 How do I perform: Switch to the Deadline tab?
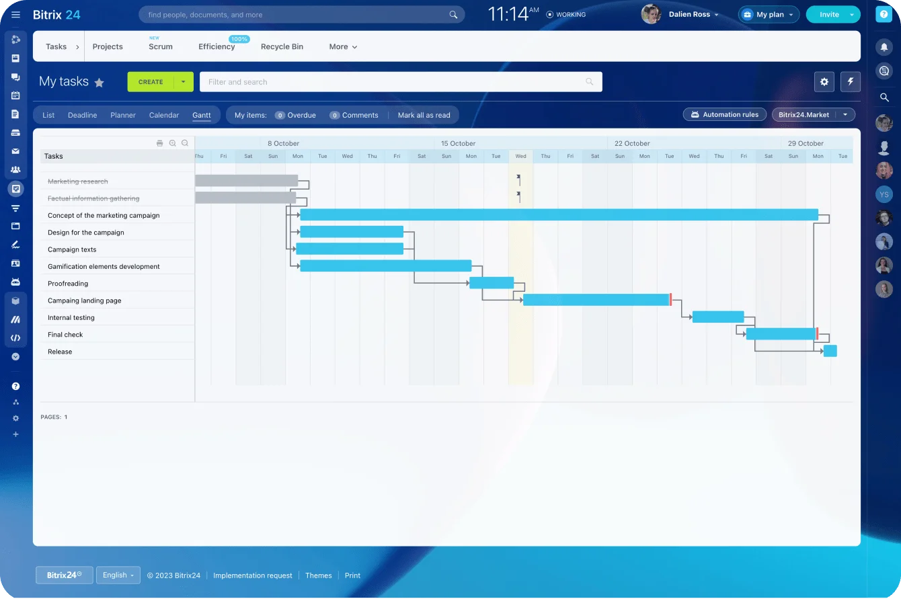(x=82, y=115)
